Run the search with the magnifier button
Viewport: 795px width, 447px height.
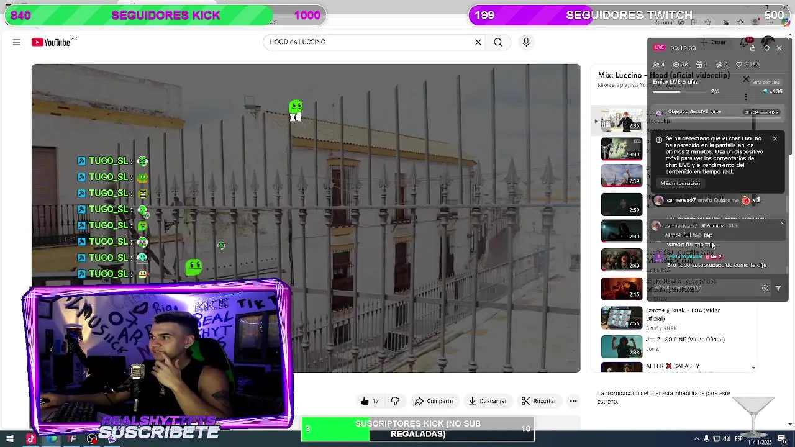tap(498, 42)
